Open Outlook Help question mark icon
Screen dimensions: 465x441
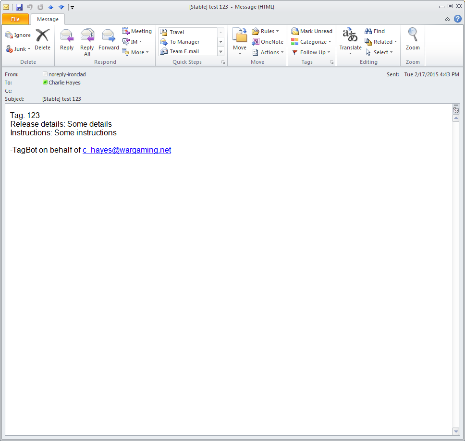click(458, 19)
